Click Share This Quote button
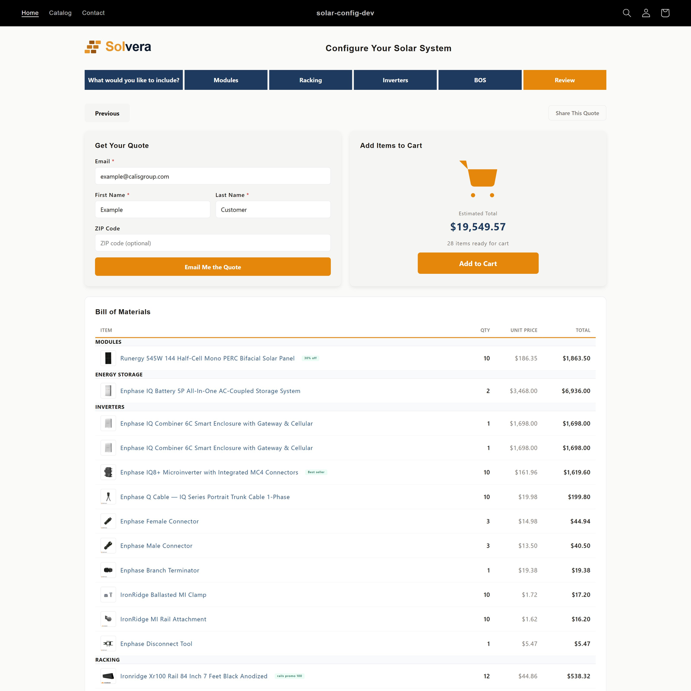This screenshot has height=691, width=691. [577, 113]
